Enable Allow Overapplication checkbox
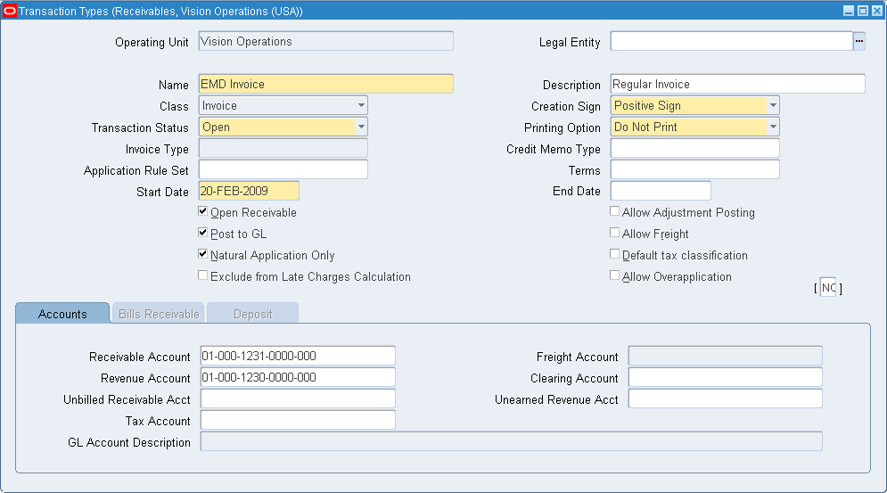The width and height of the screenshot is (887, 493). 614,275
